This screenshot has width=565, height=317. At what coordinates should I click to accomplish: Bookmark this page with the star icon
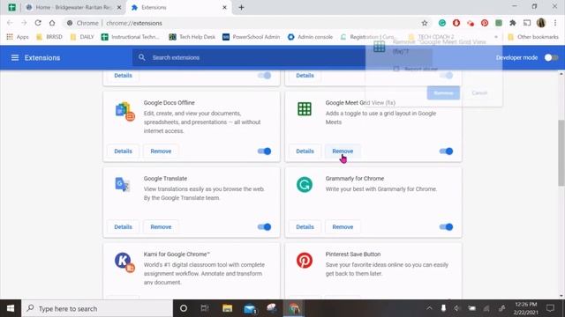point(425,23)
